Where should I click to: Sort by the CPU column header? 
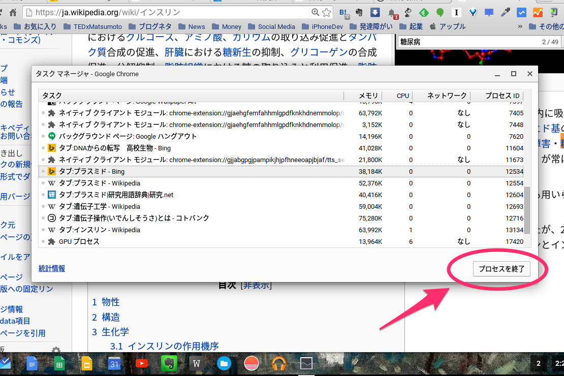397,96
